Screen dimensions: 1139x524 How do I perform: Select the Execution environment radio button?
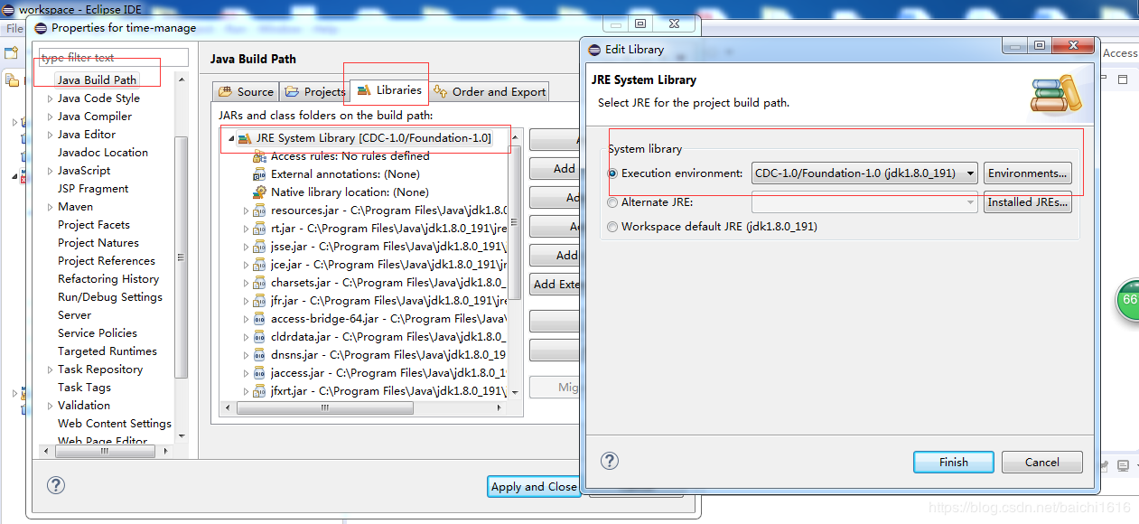coord(613,173)
